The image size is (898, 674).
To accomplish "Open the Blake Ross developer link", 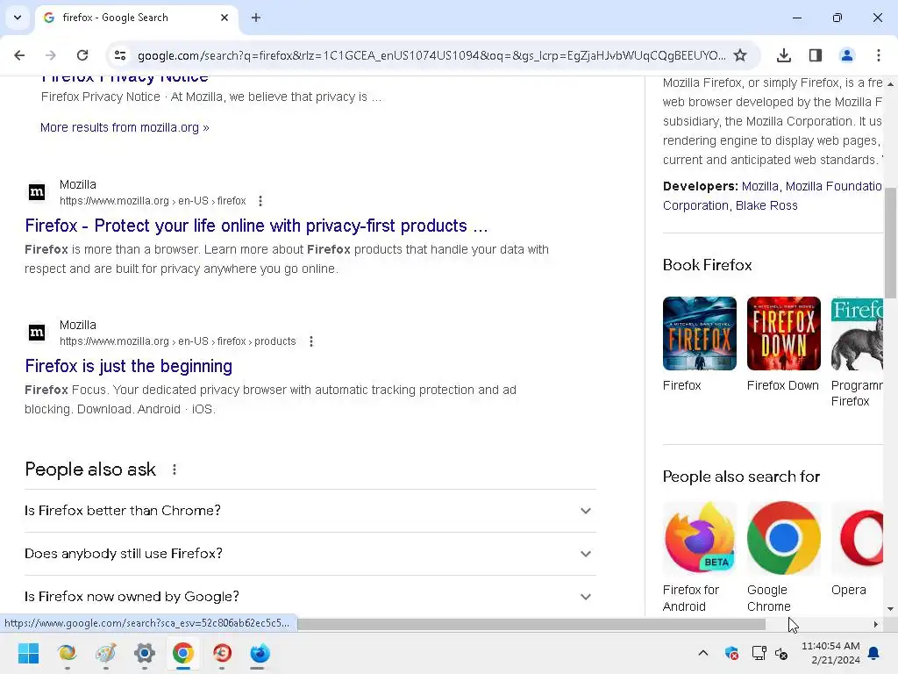I will tap(766, 205).
